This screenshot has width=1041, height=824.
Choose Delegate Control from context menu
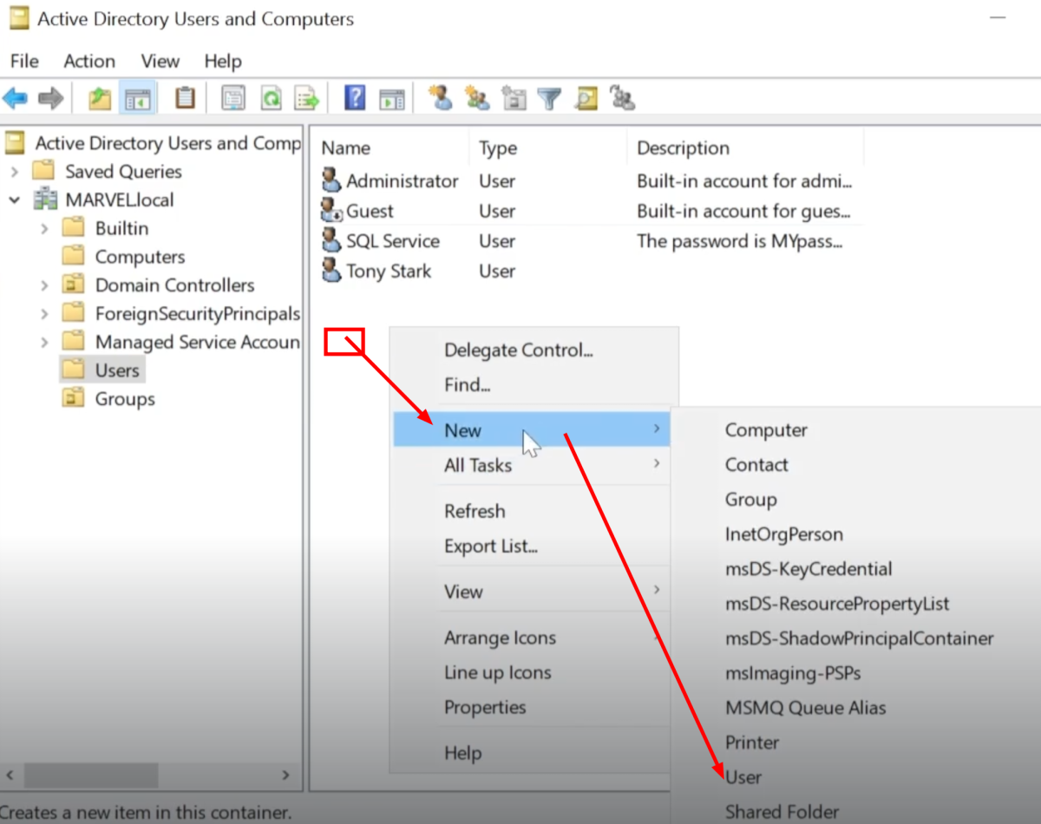click(x=518, y=350)
